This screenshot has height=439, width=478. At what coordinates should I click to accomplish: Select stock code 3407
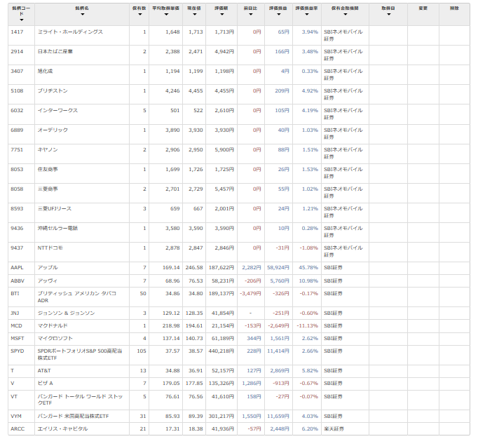[17, 71]
